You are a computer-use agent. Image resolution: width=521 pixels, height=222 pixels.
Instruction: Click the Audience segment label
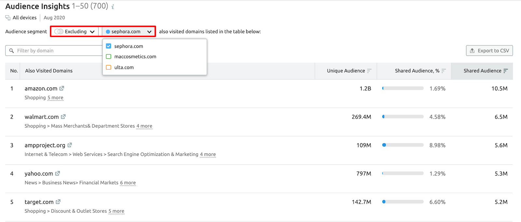(26, 32)
